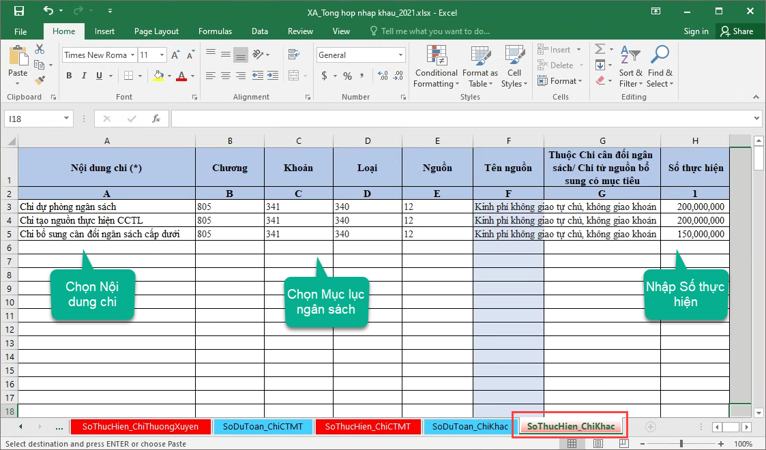Click the Insert Function fx icon
The height and width of the screenshot is (450, 766).
coord(156,119)
